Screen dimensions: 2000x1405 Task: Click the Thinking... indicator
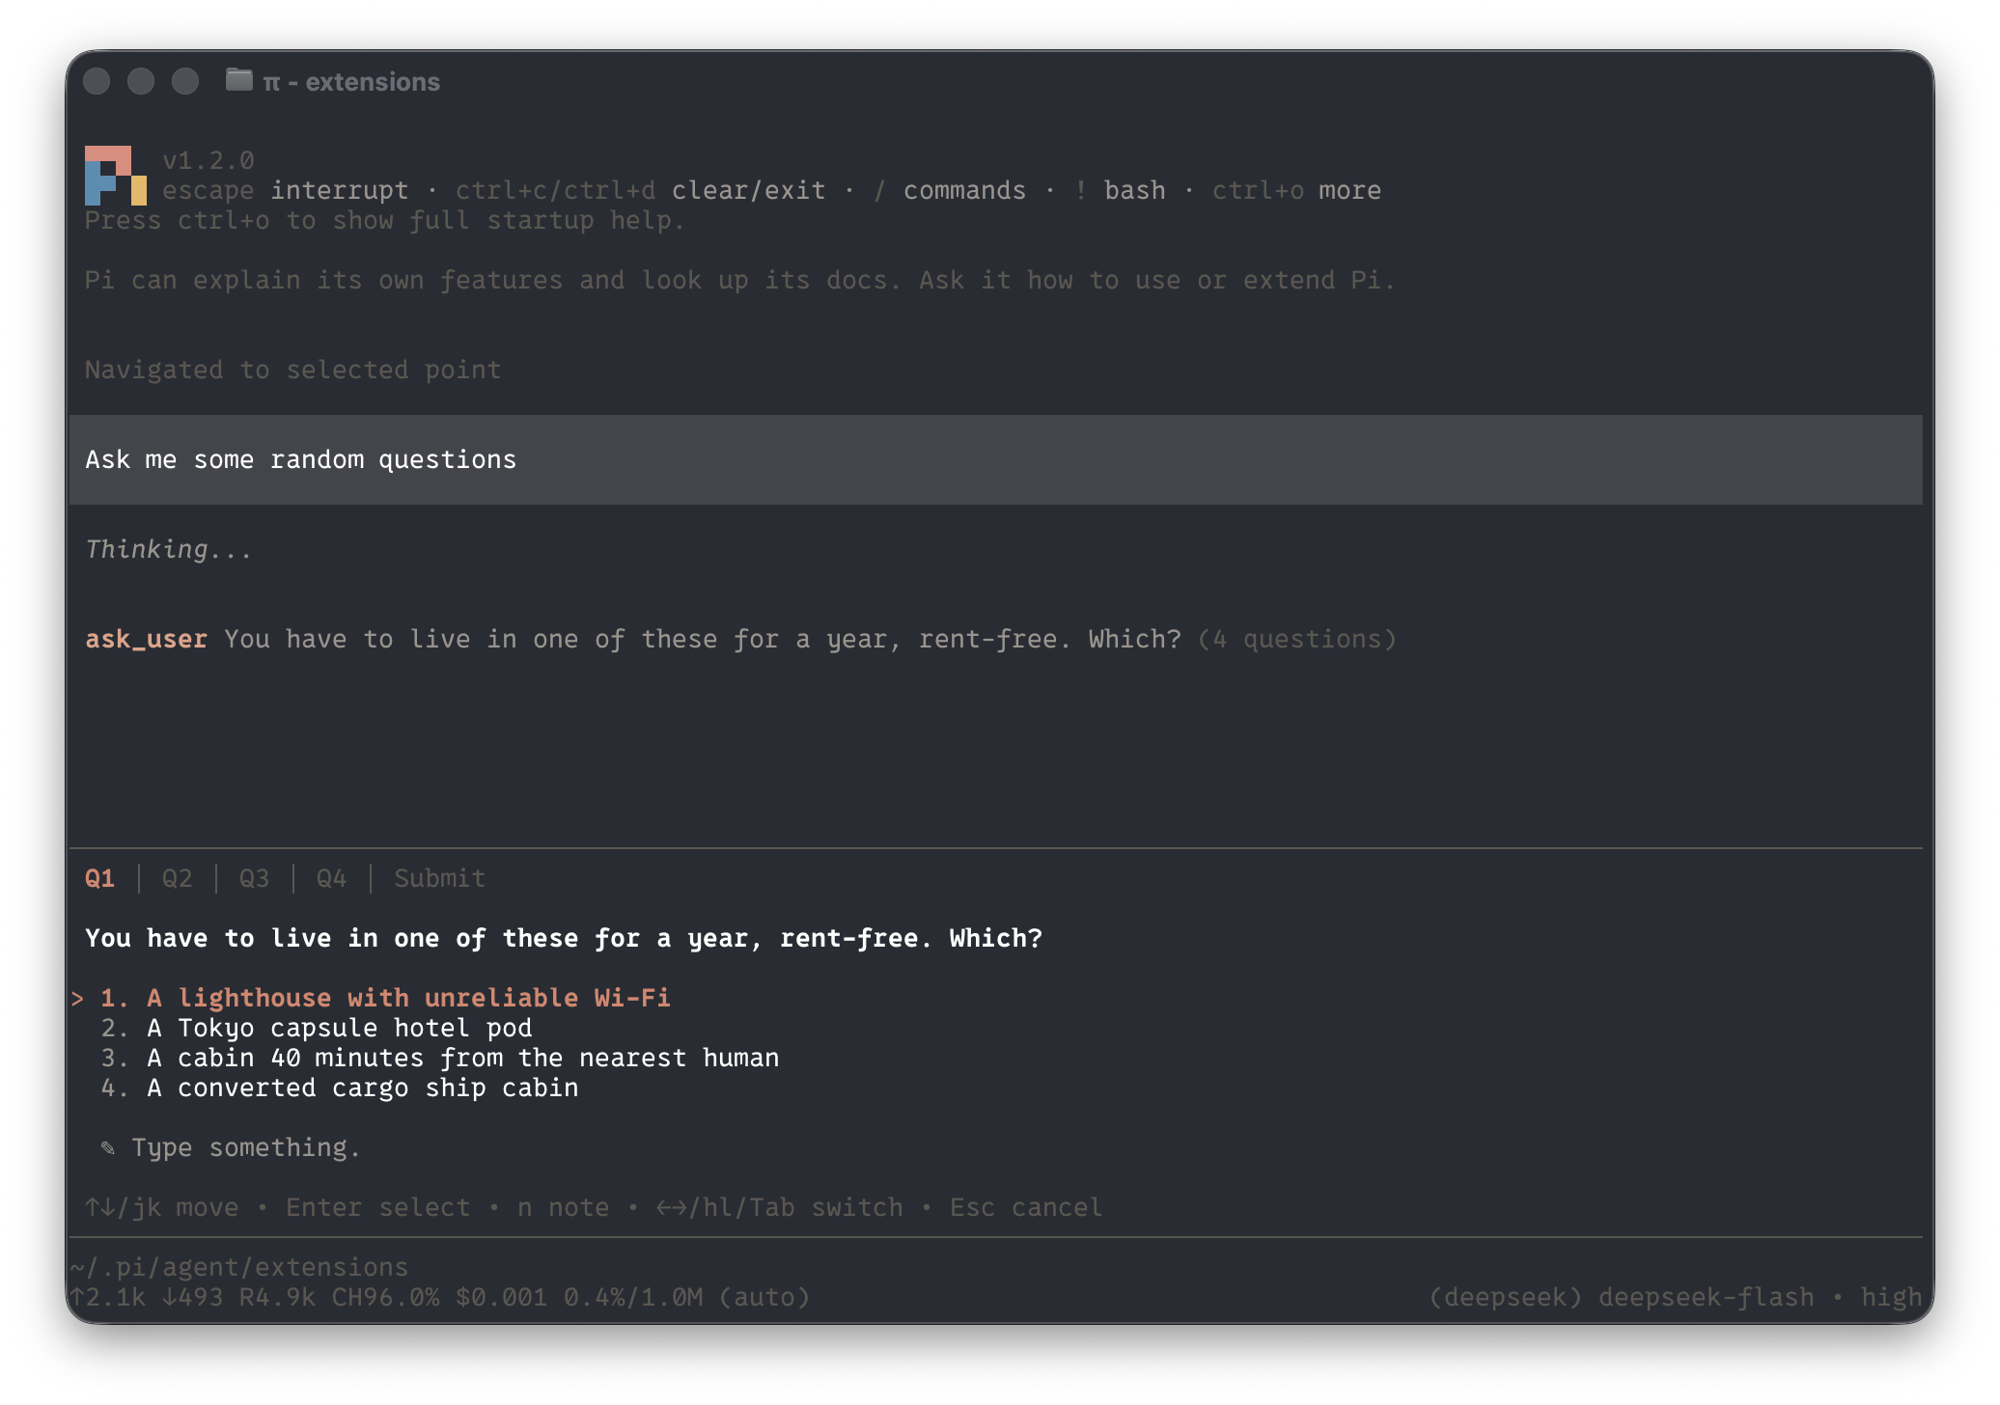click(x=169, y=549)
